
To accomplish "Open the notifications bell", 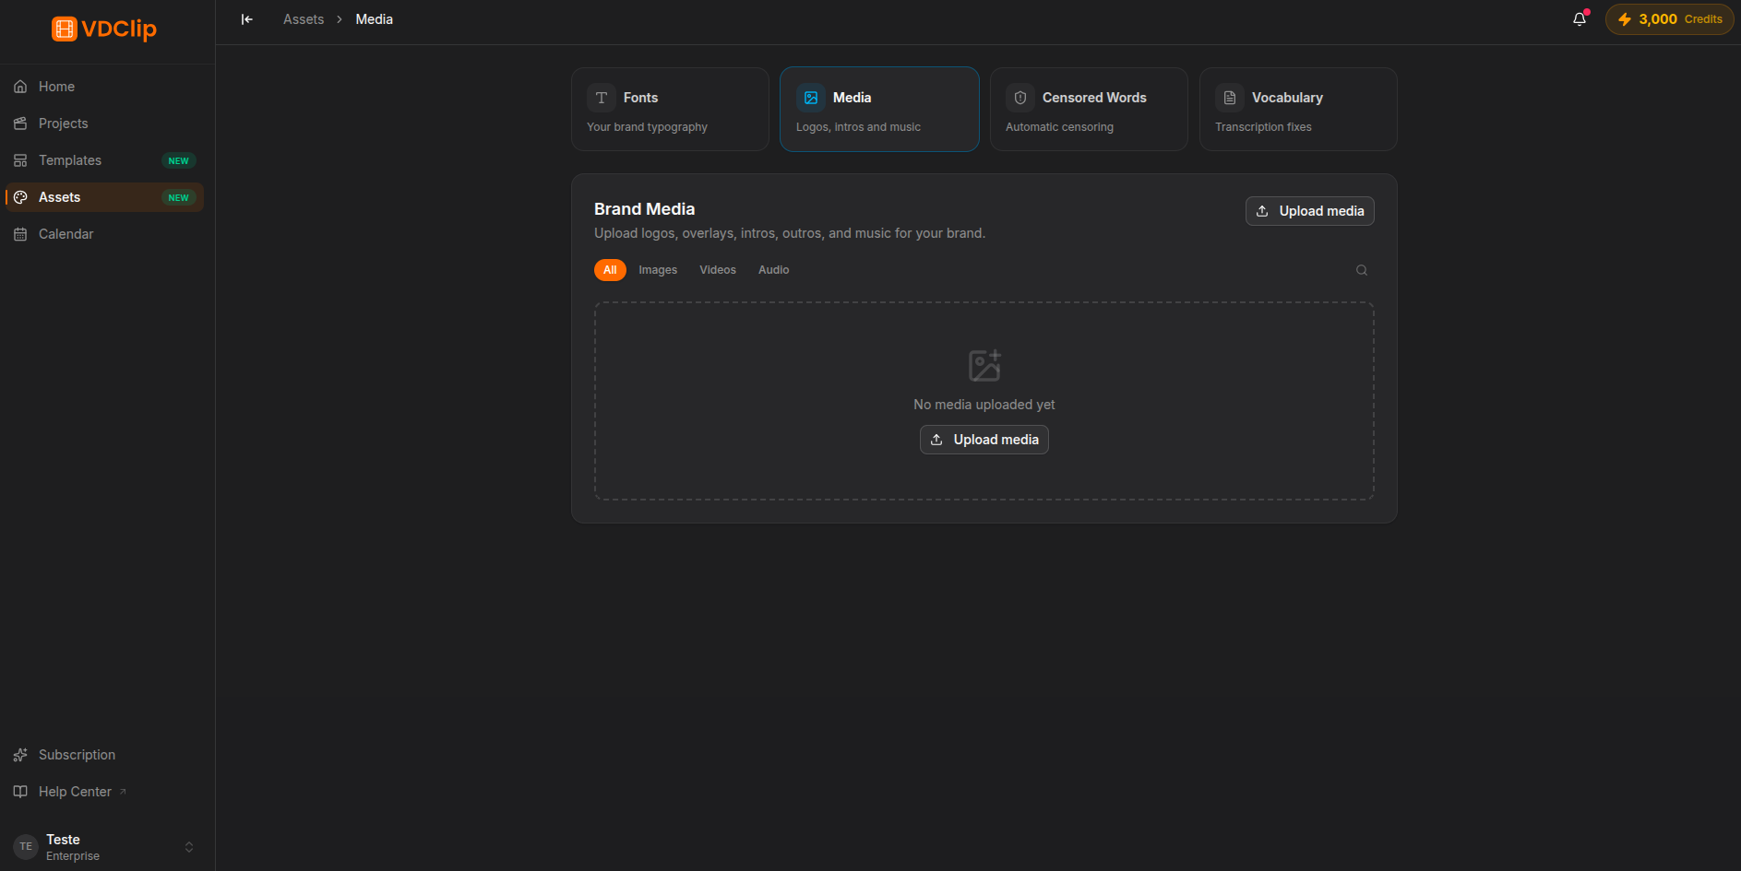I will (x=1580, y=19).
